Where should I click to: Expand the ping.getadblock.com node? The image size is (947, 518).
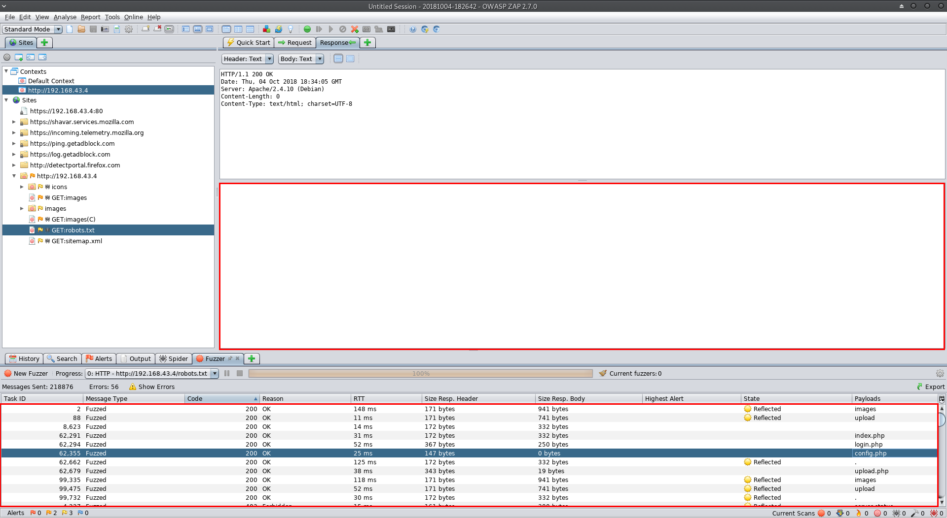[x=14, y=143]
